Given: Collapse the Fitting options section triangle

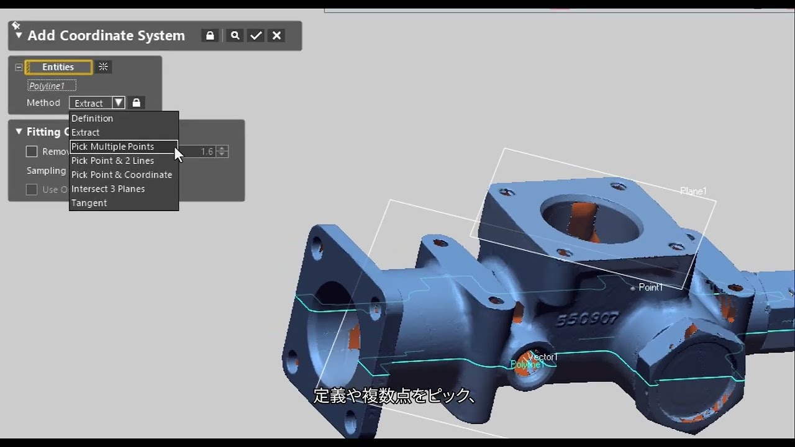Looking at the screenshot, I should click(19, 132).
